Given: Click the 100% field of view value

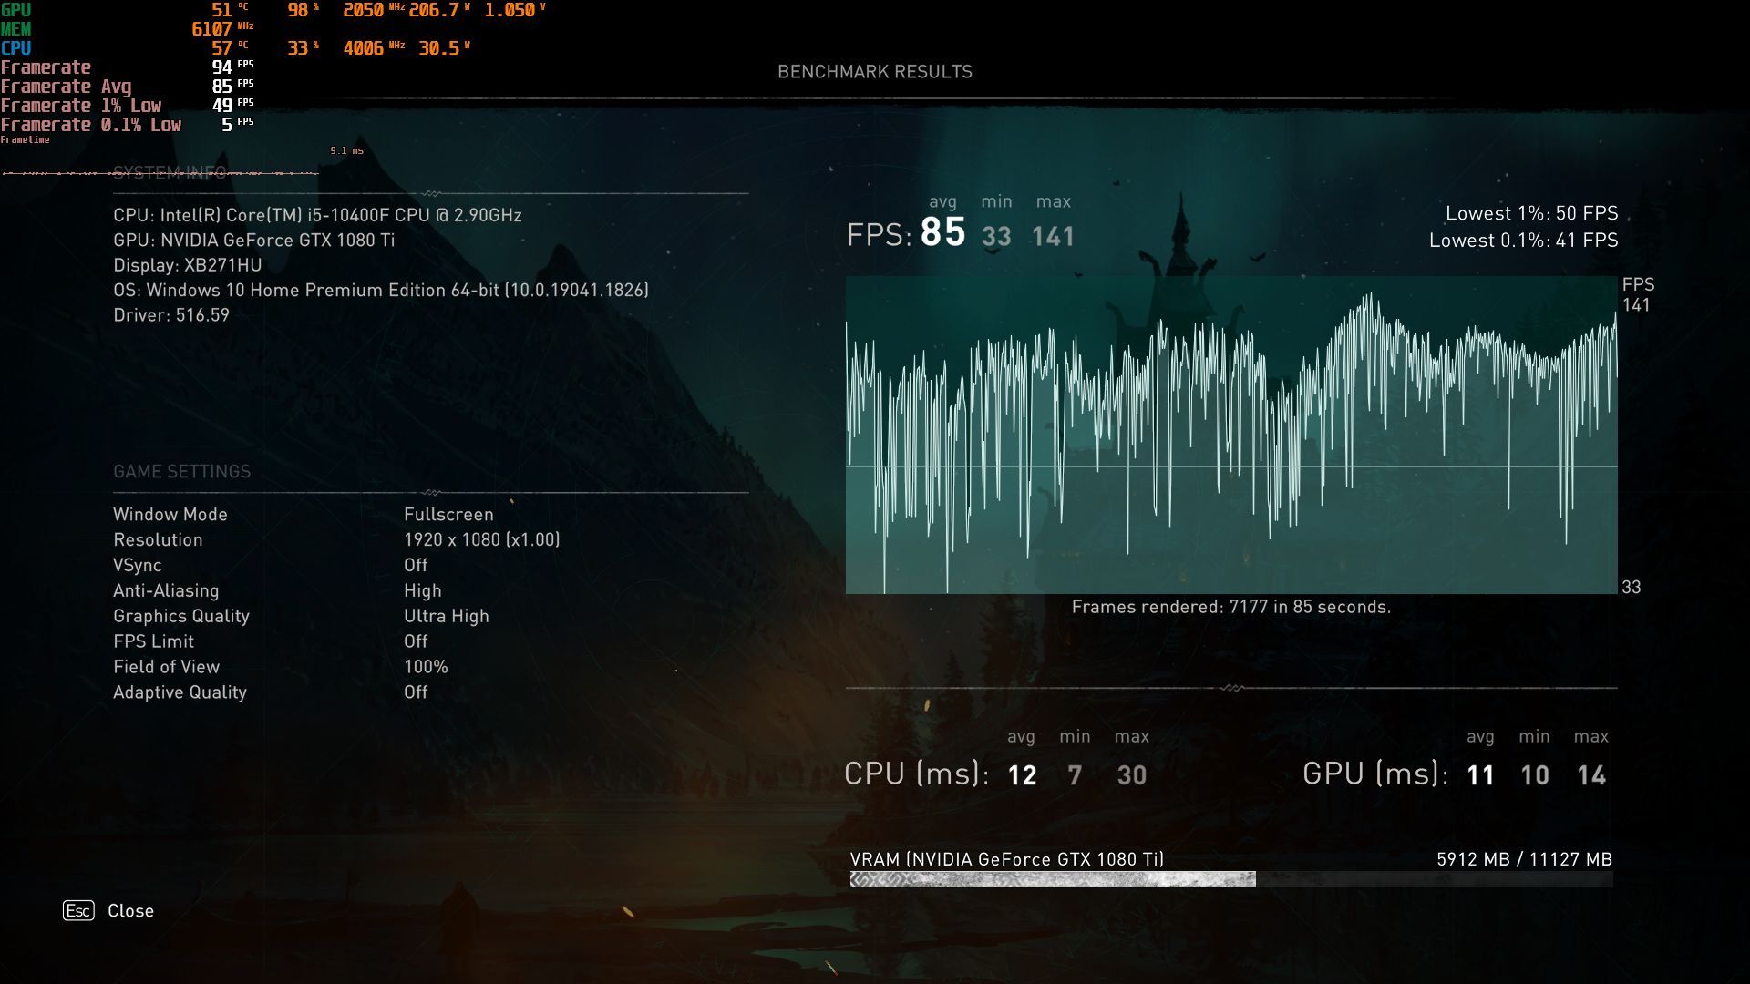Looking at the screenshot, I should [x=426, y=667].
